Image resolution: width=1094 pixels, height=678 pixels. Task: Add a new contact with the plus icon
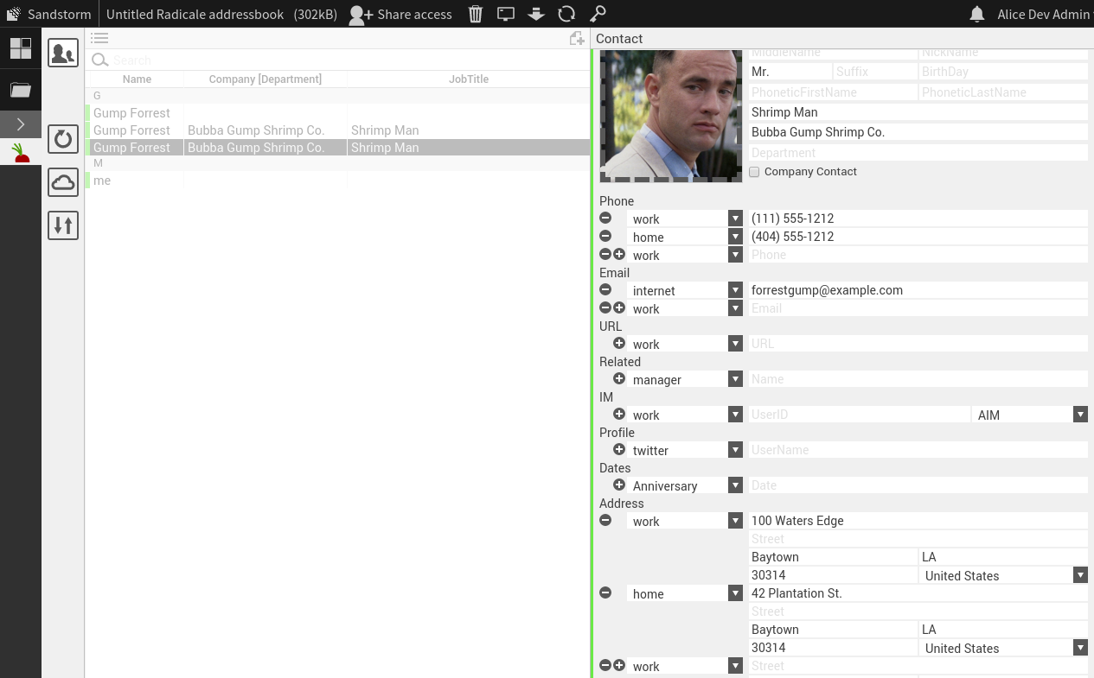(577, 38)
